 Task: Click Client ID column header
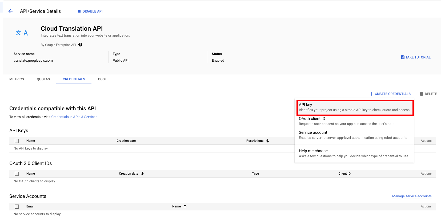point(344,174)
